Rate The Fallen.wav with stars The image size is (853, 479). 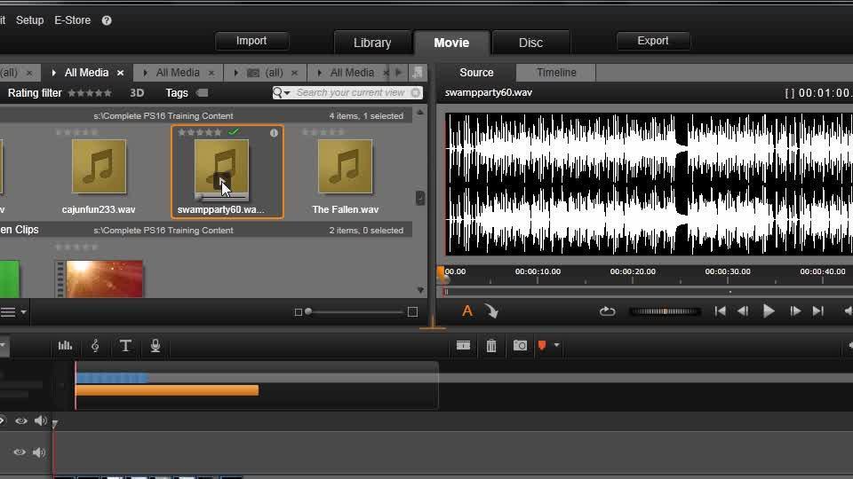323,132
